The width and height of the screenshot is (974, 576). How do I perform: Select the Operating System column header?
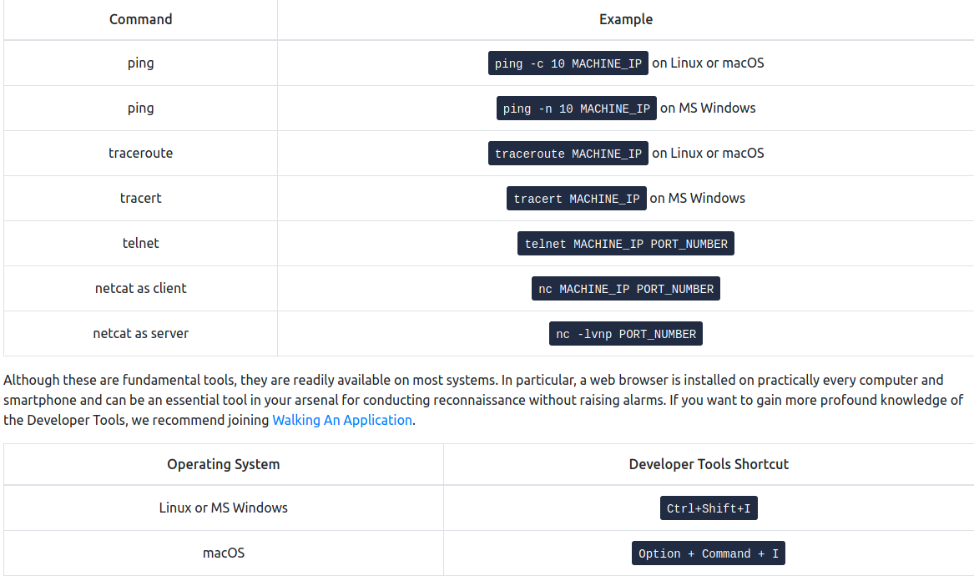223,464
